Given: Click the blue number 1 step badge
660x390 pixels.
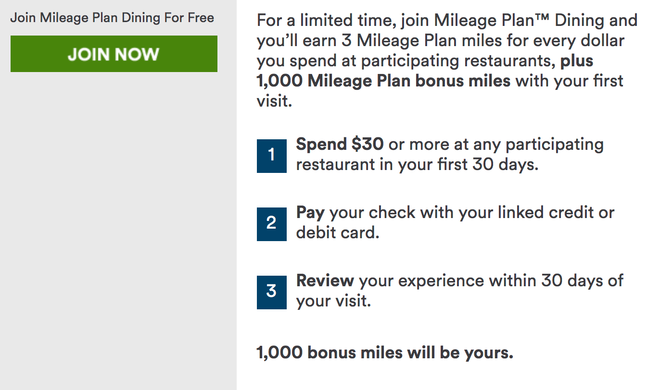Looking at the screenshot, I should (x=271, y=155).
